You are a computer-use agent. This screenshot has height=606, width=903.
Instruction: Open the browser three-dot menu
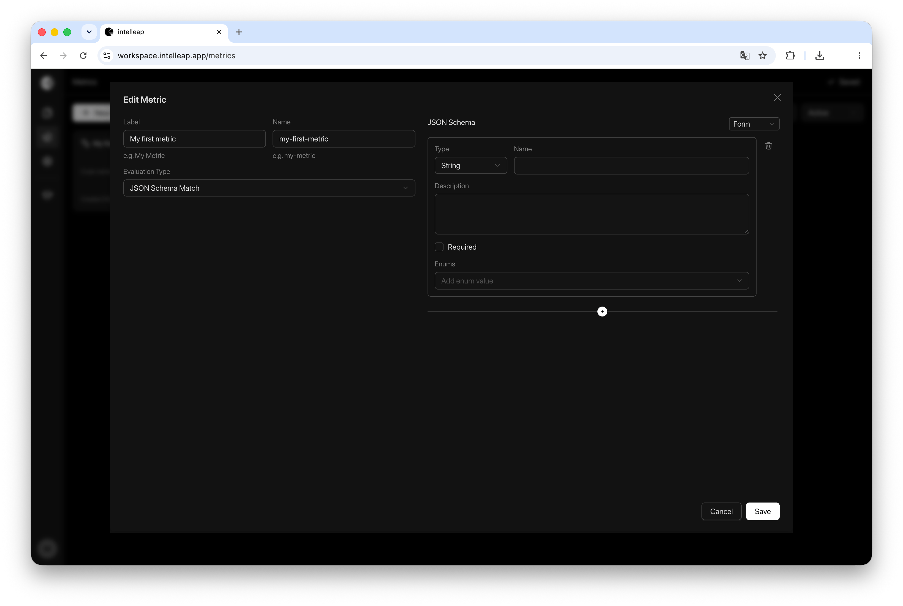coord(859,56)
